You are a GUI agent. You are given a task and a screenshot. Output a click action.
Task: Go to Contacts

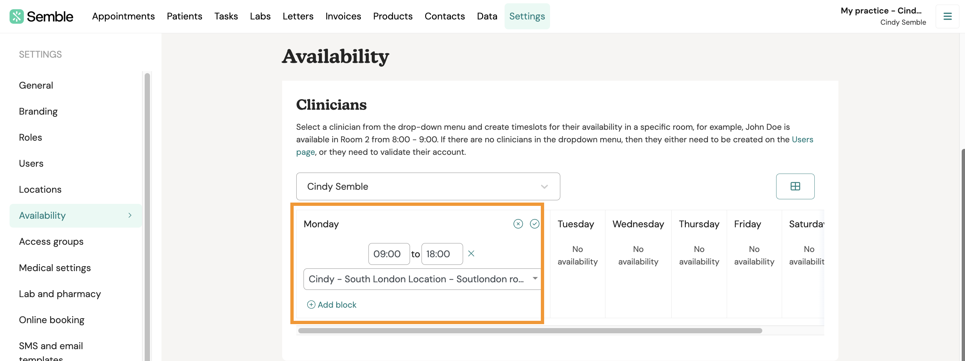point(445,16)
